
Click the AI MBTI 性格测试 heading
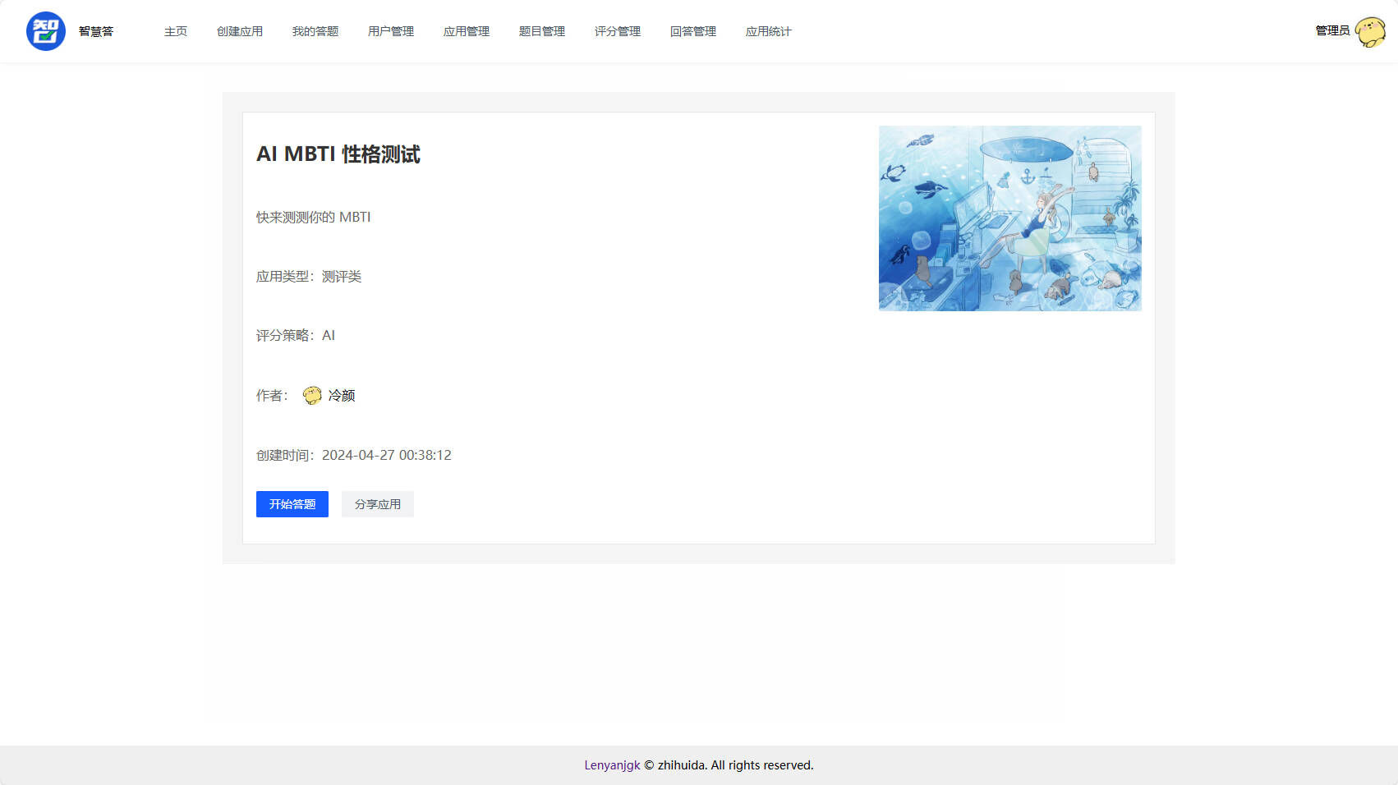[338, 154]
